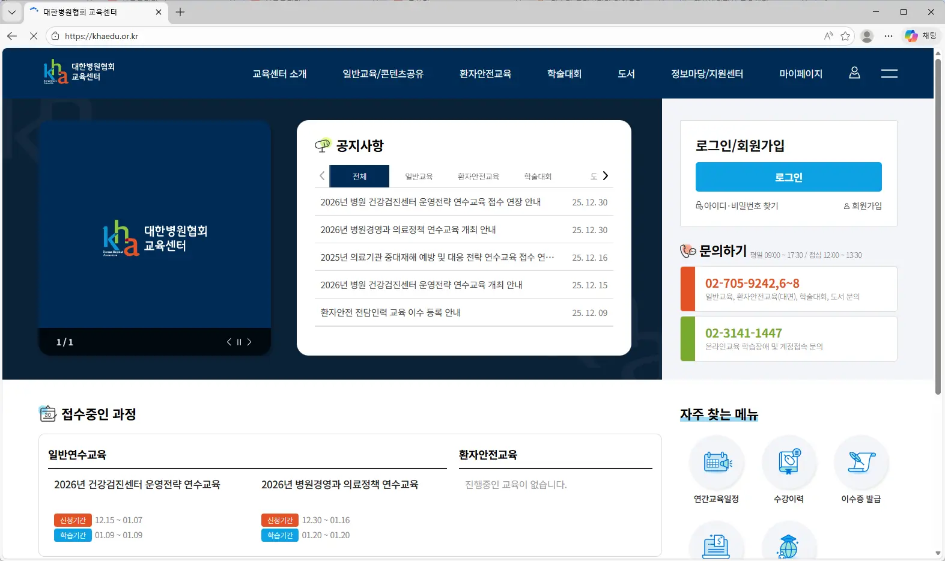
Task: Pause the banner slideshow
Action: (x=239, y=342)
